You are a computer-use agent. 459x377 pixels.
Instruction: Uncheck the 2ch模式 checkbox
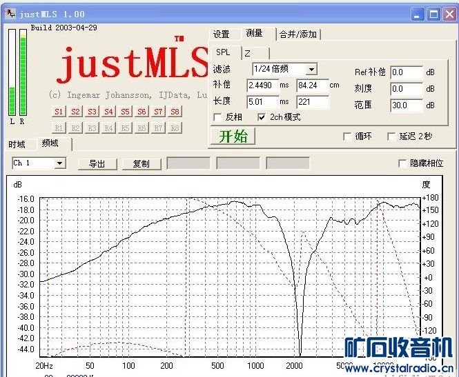(x=262, y=117)
